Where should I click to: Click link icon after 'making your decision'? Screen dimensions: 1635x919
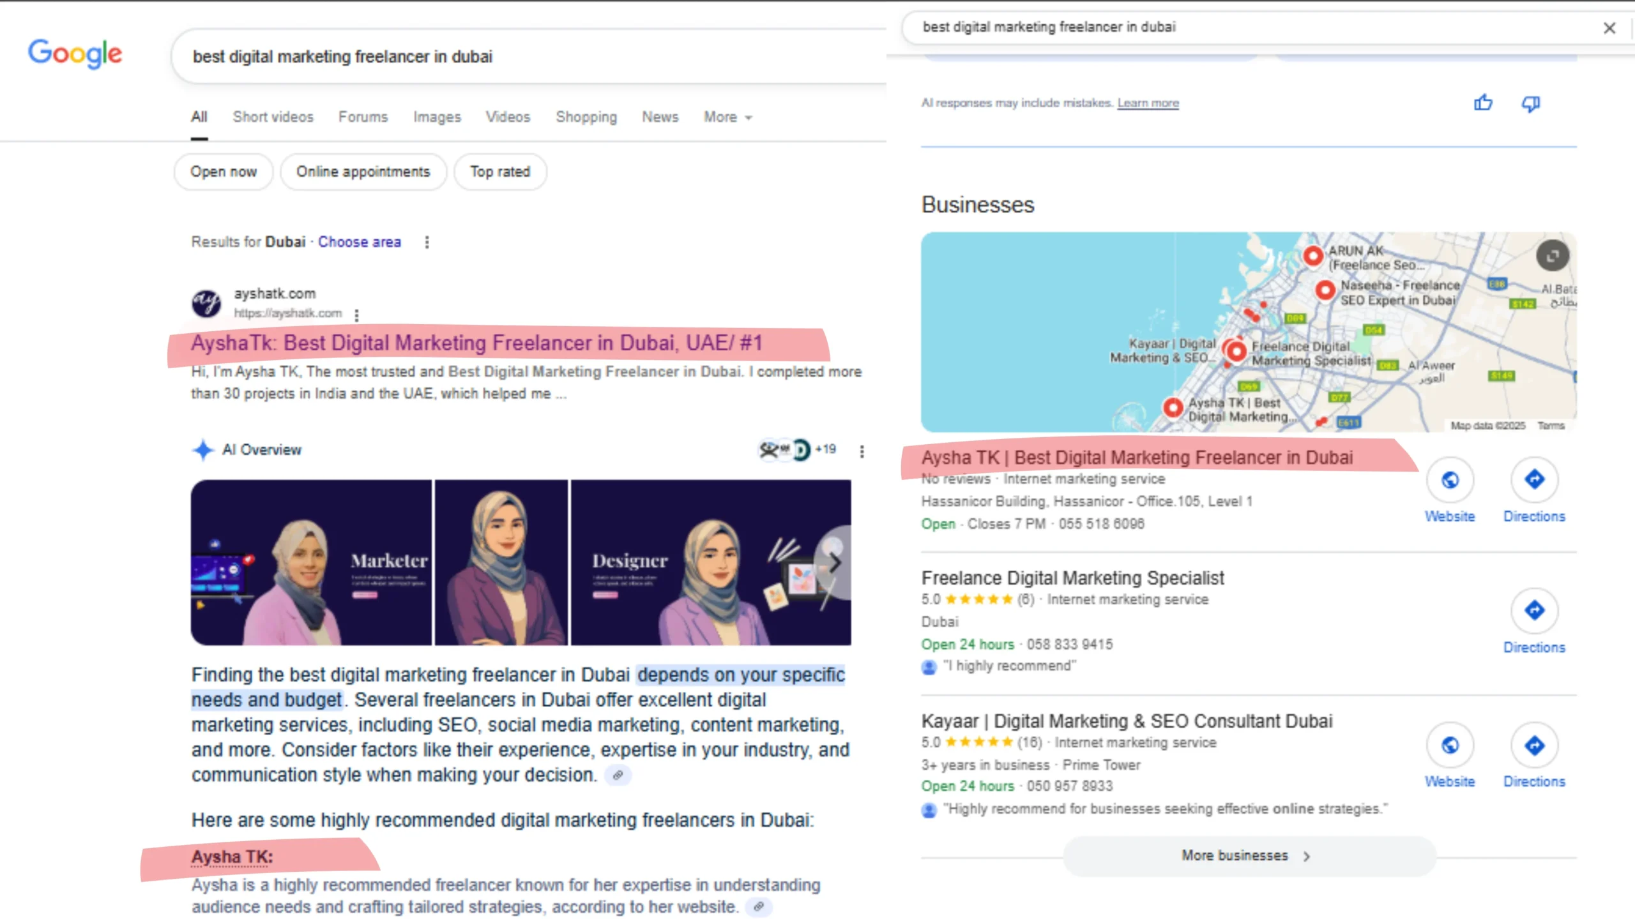(x=618, y=775)
